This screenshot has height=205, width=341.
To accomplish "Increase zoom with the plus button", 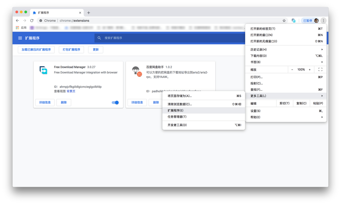I will pyautogui.click(x=310, y=70).
